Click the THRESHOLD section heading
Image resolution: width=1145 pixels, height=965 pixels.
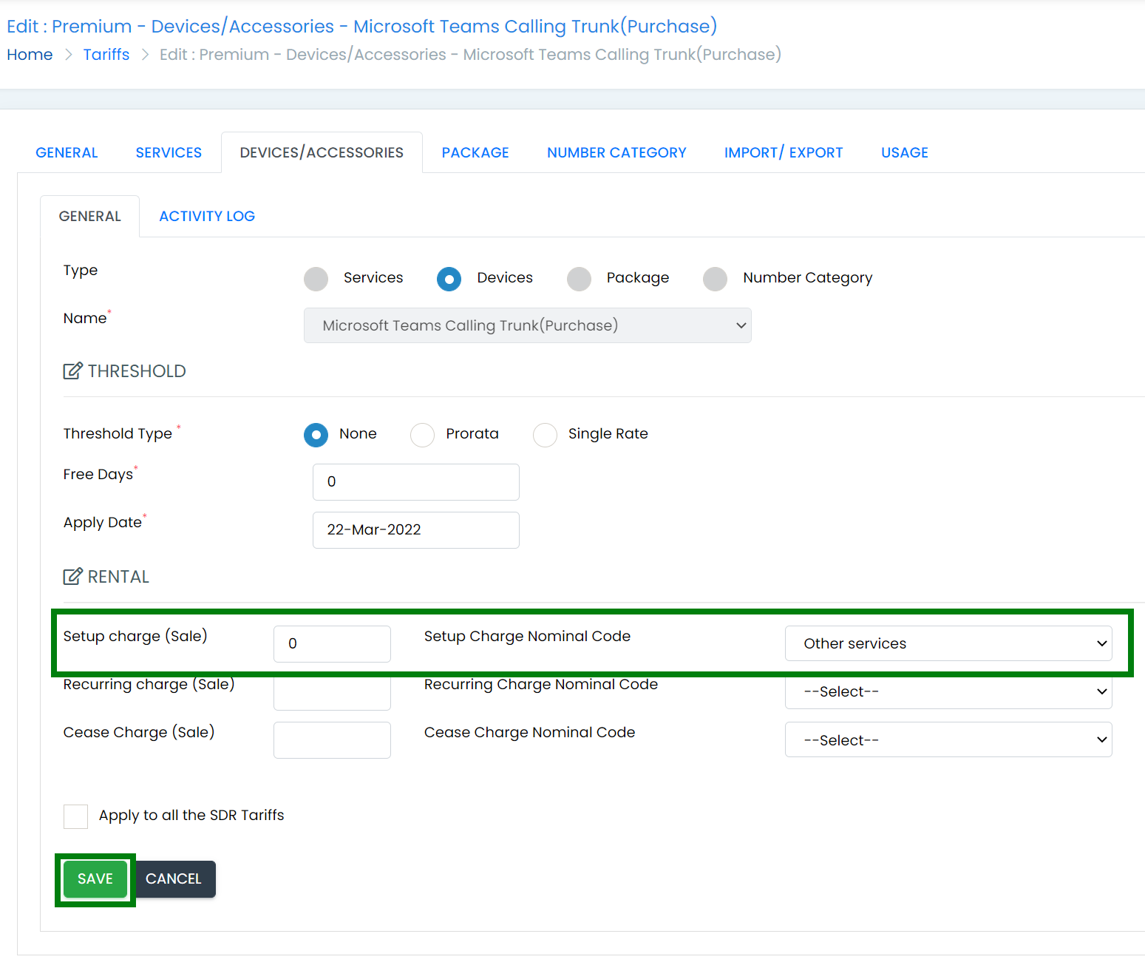coord(137,371)
